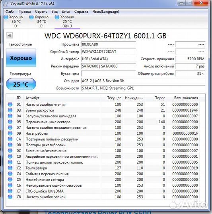Click the Текущее column header

tap(112, 98)
